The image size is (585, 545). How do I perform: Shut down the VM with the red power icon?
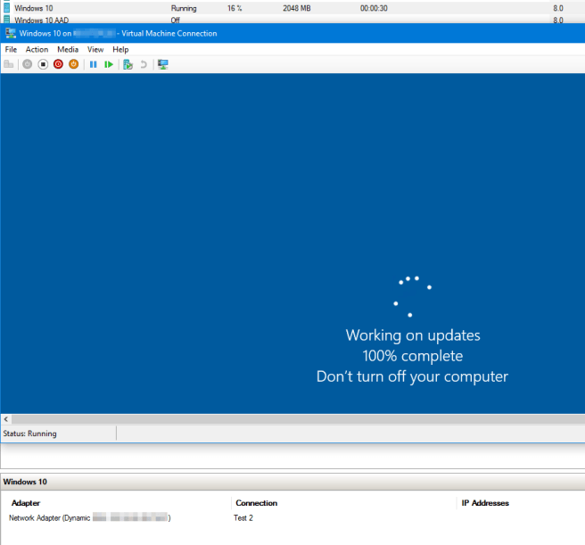click(x=58, y=64)
